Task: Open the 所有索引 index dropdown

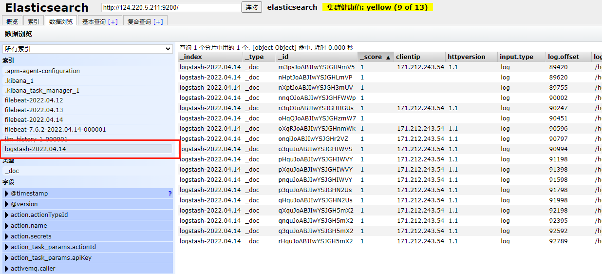Action: (88, 49)
